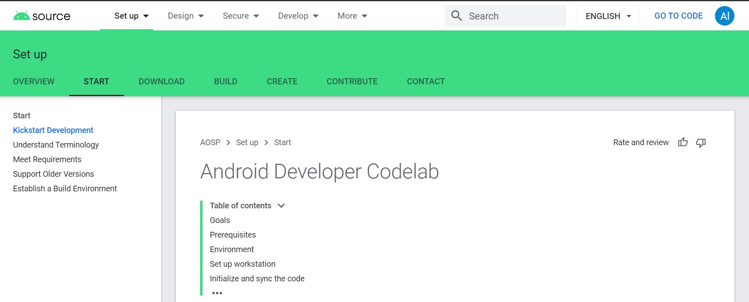Open the BUILD tab
Viewport: 749px width, 302px height.
coord(226,81)
